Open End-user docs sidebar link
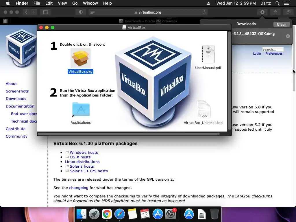 coord(24,114)
